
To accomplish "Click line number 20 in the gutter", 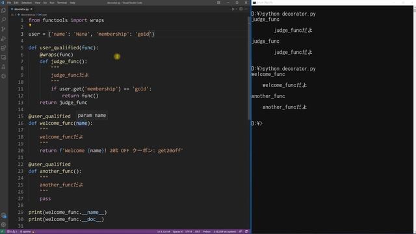I will point(21,150).
